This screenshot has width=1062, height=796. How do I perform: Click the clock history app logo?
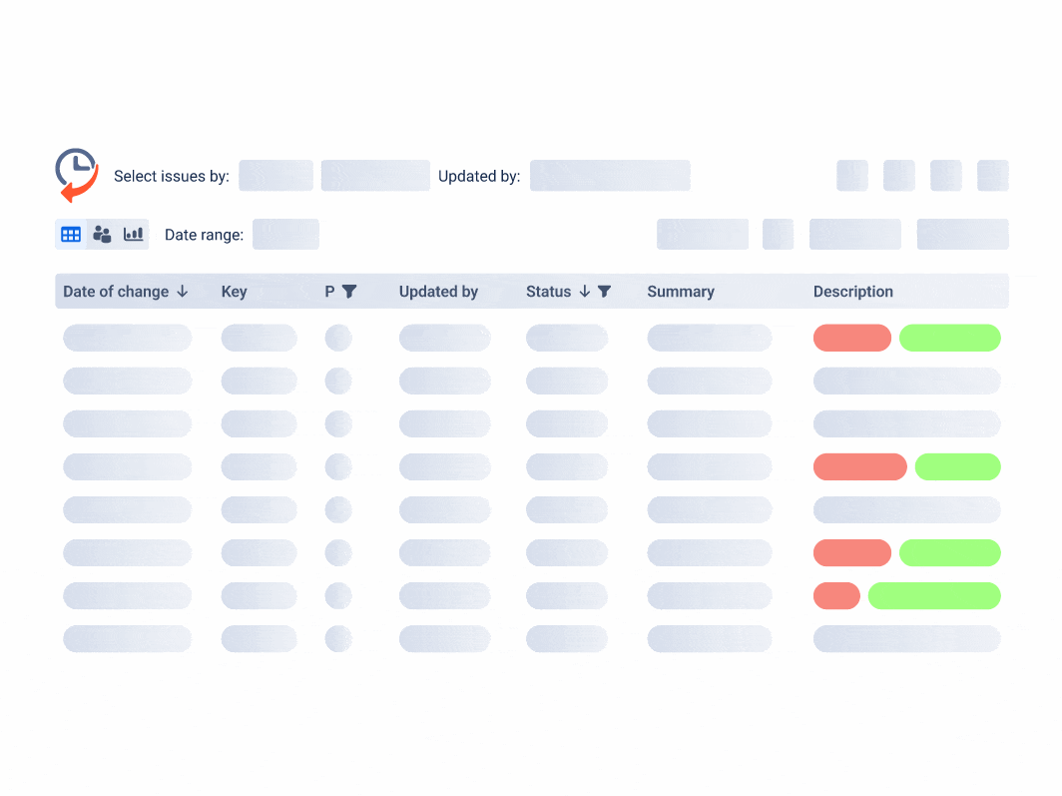click(76, 175)
